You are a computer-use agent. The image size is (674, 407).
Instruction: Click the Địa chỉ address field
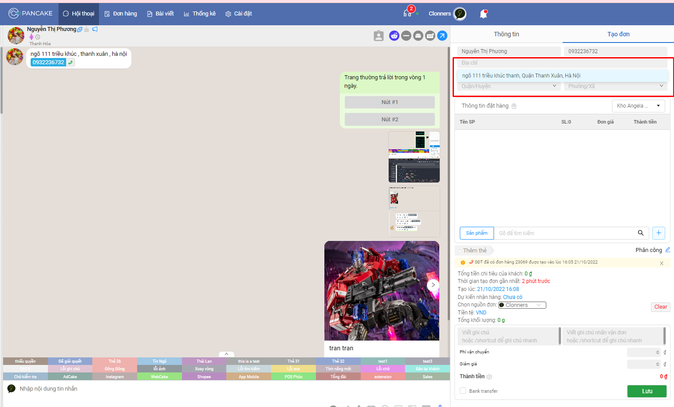[x=562, y=63]
